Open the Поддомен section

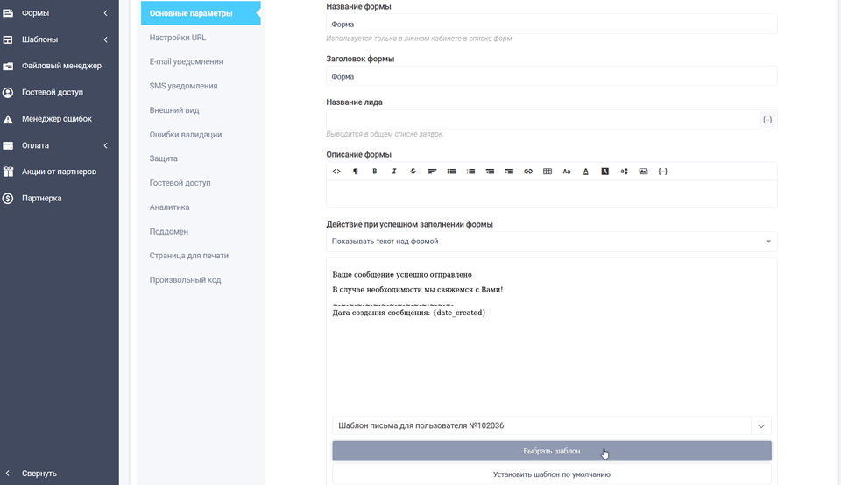coord(169,231)
